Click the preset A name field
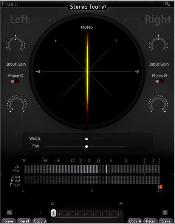This screenshot has width=175, height=224. click(26, 213)
